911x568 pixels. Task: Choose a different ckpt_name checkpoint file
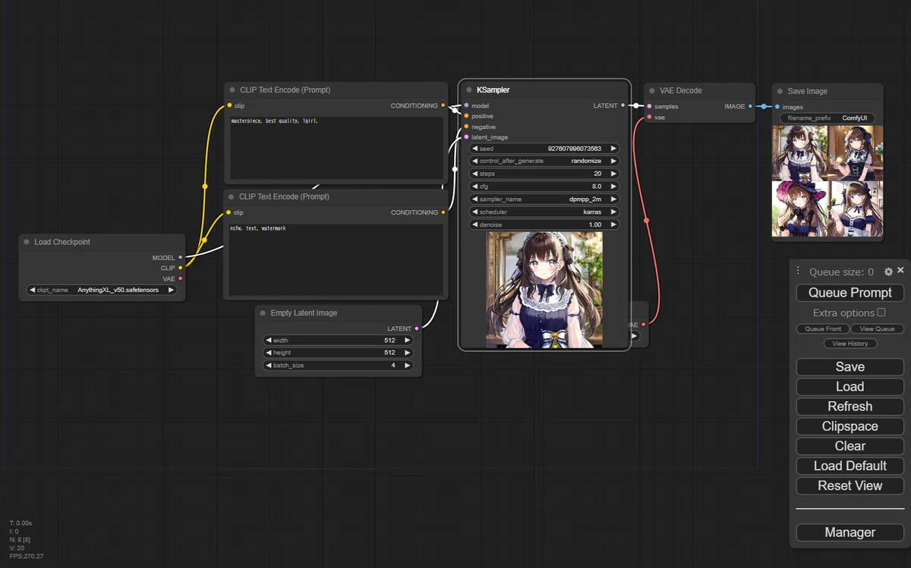(x=101, y=290)
